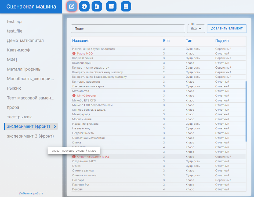Click the warning icon beside МинОбороны
254x197 pixels.
74,96
